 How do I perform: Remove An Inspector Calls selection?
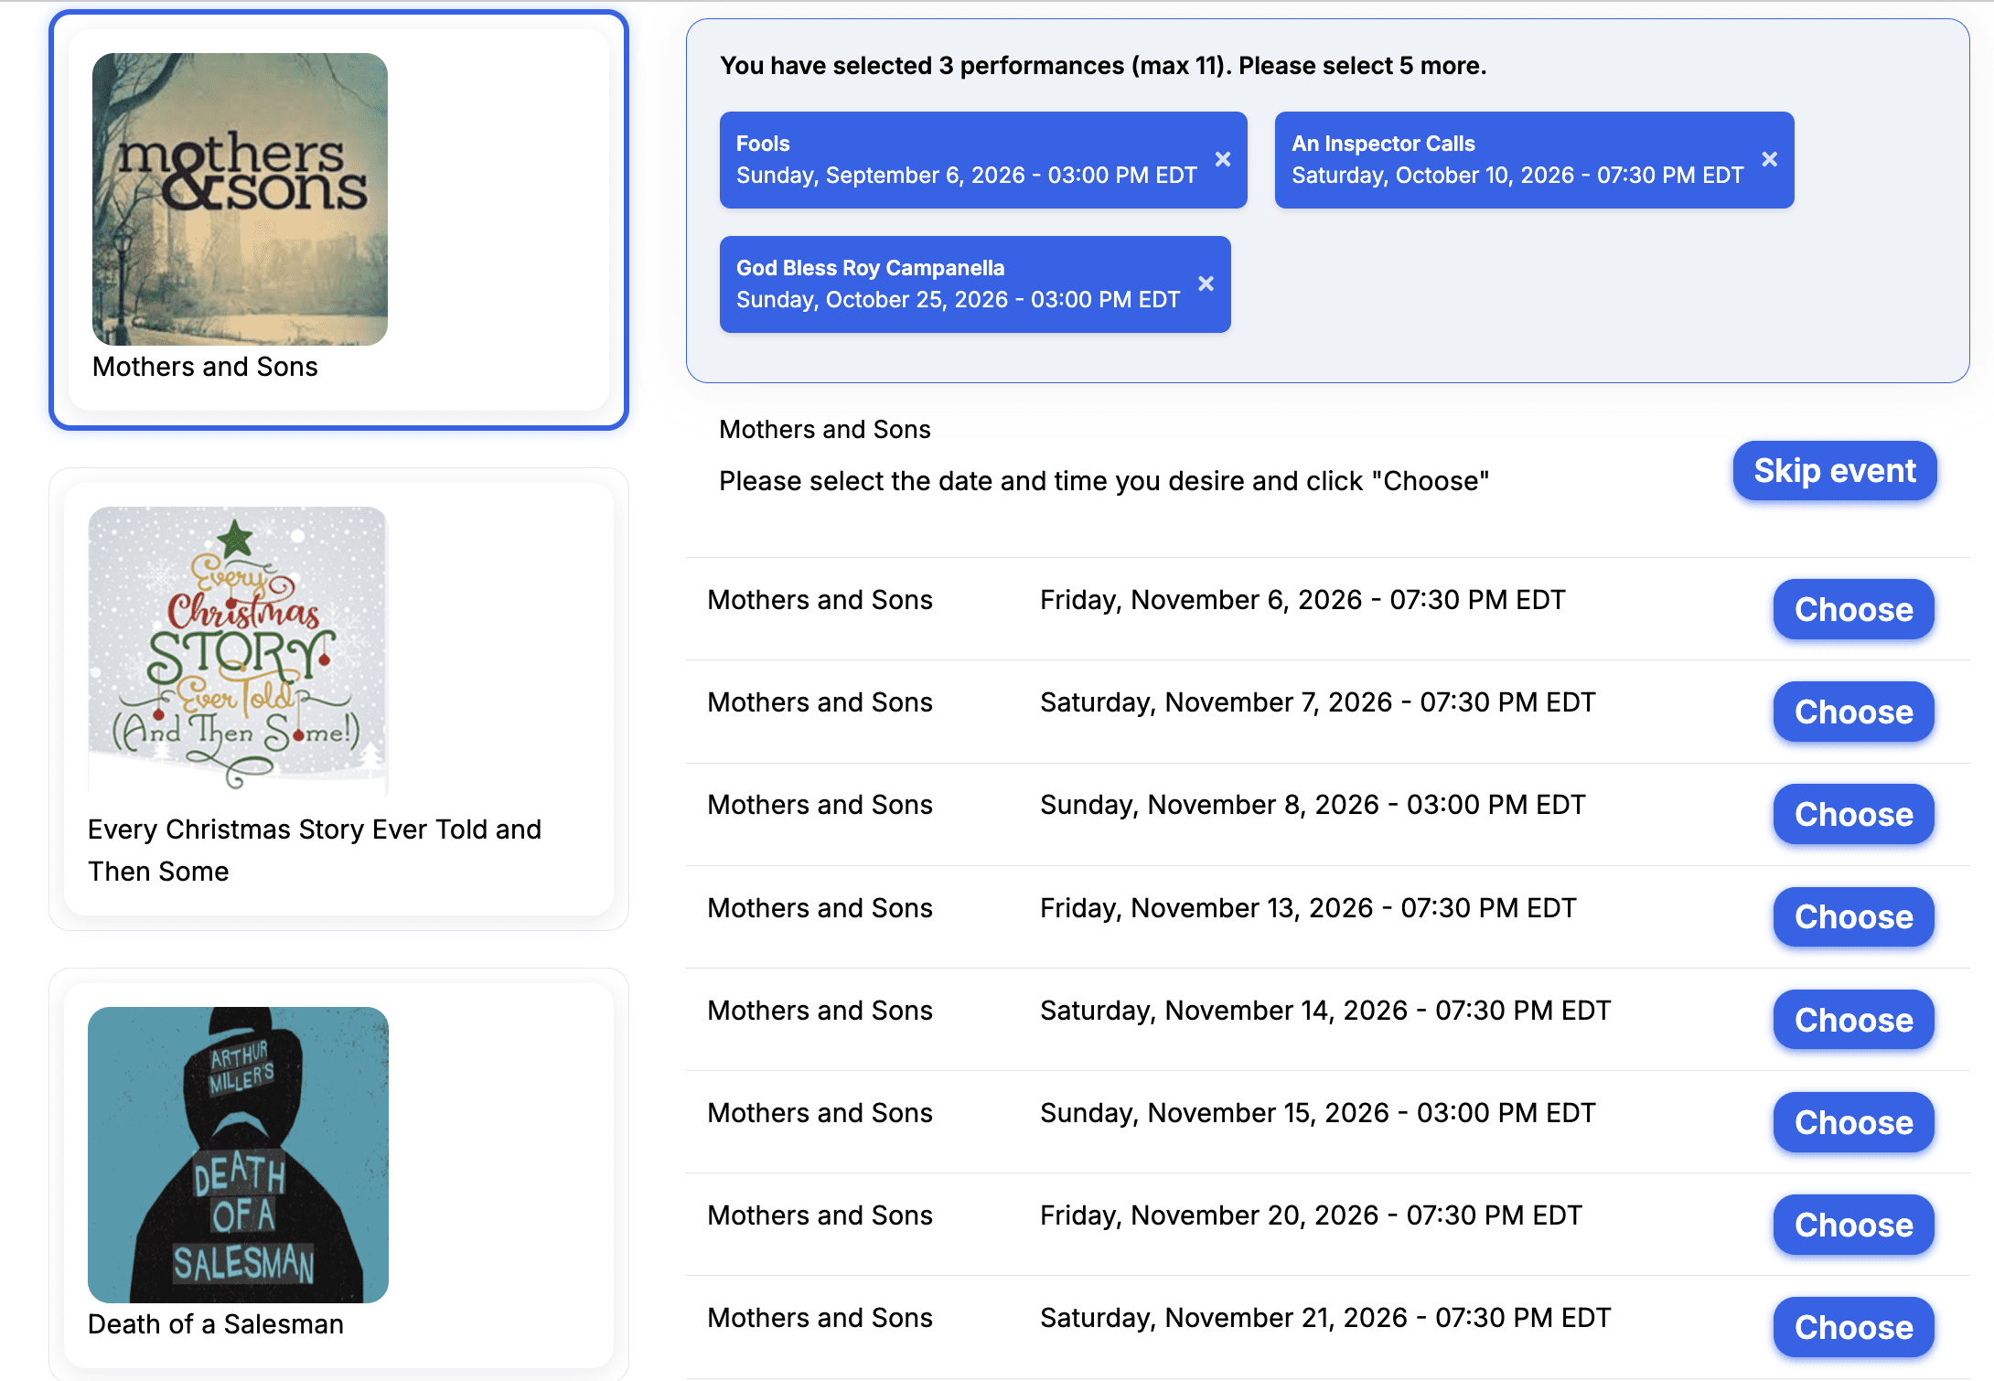1769,159
